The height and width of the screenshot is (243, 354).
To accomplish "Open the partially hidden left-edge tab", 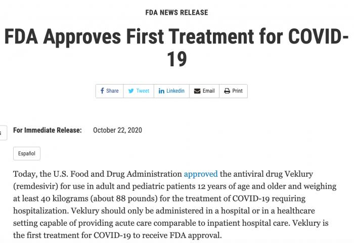I will pos(3,133).
